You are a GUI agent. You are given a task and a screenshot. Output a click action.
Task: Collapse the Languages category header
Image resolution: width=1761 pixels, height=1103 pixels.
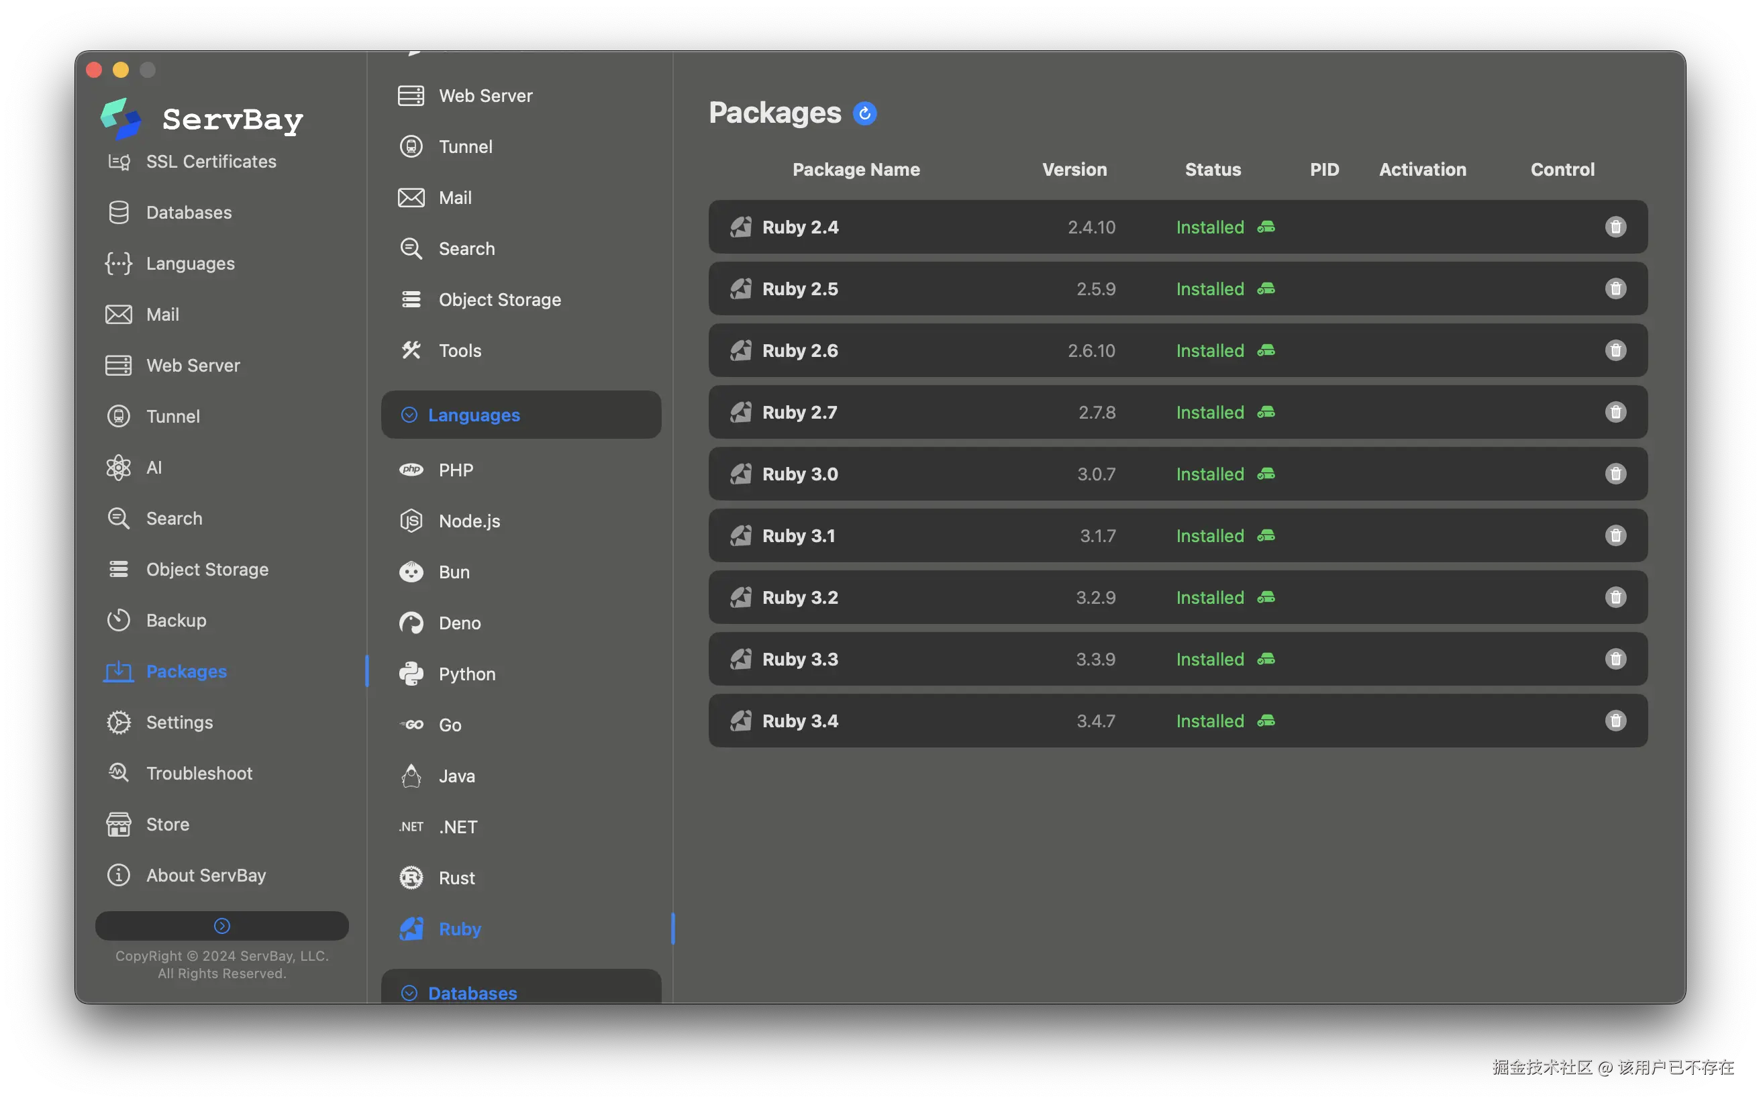tap(521, 415)
